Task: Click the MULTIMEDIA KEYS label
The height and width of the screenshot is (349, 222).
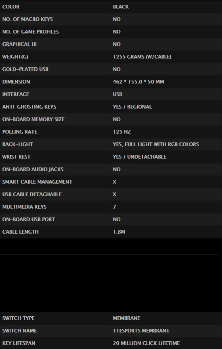Action: [x=24, y=207]
